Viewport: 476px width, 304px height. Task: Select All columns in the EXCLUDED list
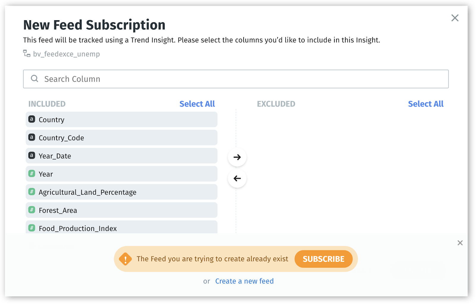tap(425, 104)
